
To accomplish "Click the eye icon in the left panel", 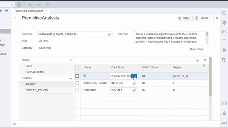I will (1, 11).
